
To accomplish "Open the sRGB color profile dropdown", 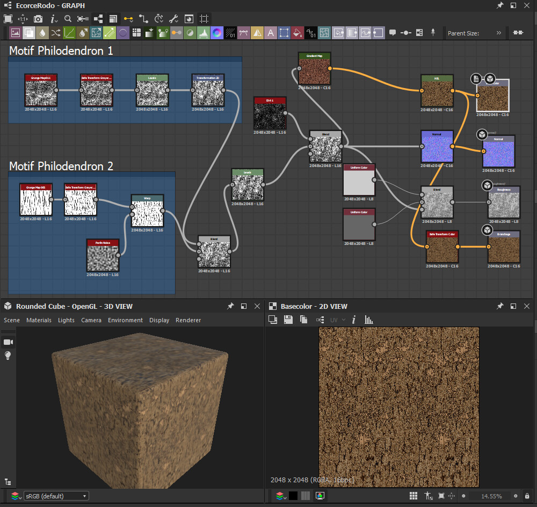I will tap(56, 496).
